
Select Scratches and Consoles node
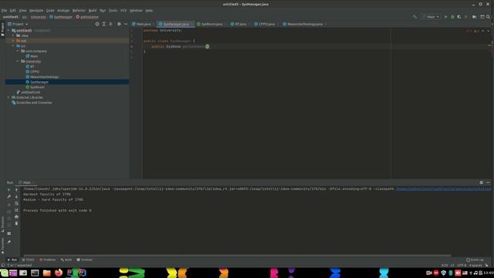(x=34, y=103)
